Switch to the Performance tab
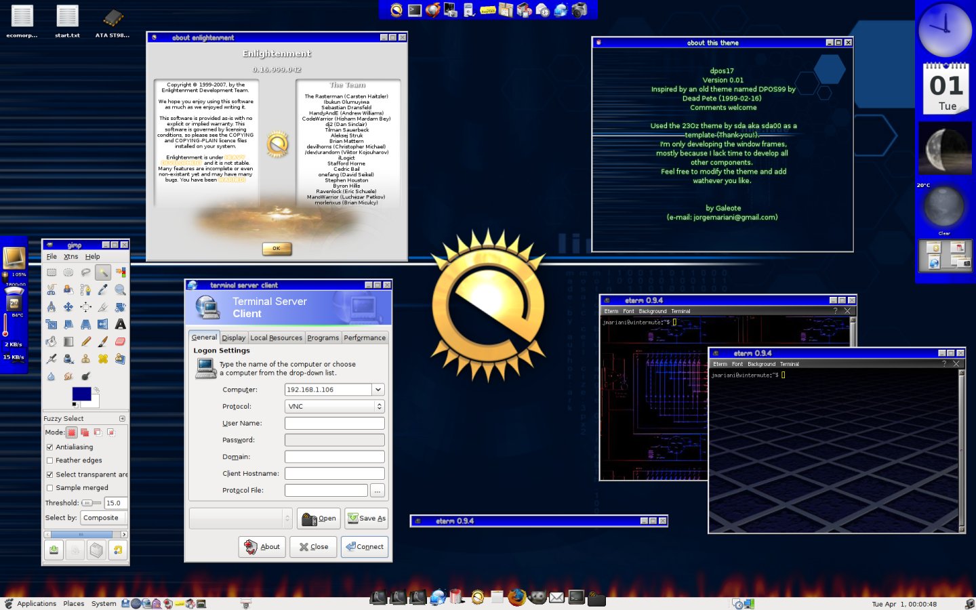 coord(365,338)
